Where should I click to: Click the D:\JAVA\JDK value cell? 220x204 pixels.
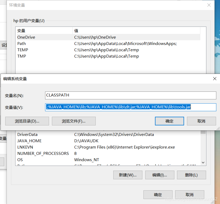click(86, 141)
